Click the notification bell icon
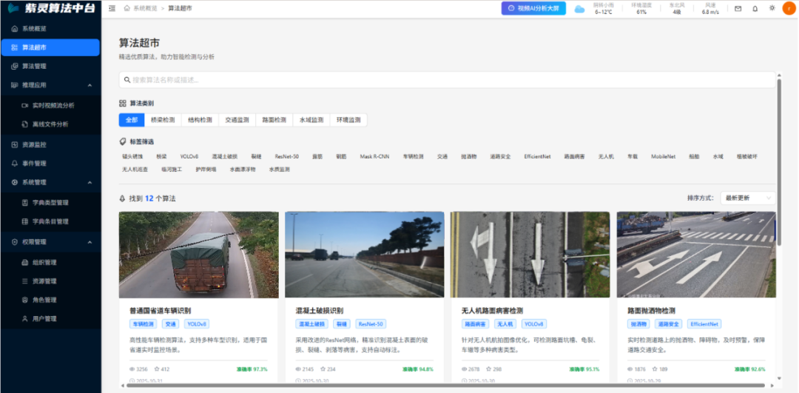This screenshot has width=799, height=393. tap(755, 9)
